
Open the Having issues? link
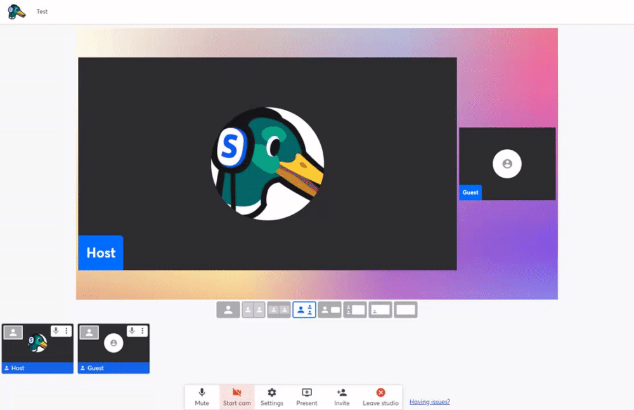[x=429, y=402]
